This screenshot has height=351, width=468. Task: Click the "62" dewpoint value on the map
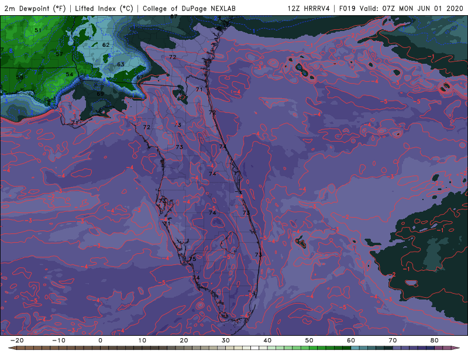click(106, 45)
